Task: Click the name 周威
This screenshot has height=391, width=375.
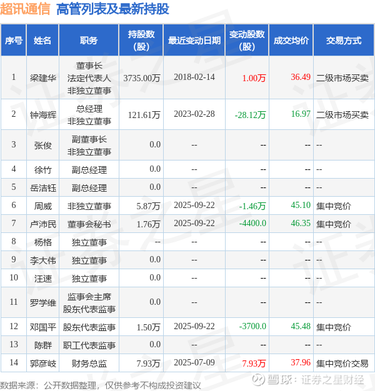Action: coord(43,206)
